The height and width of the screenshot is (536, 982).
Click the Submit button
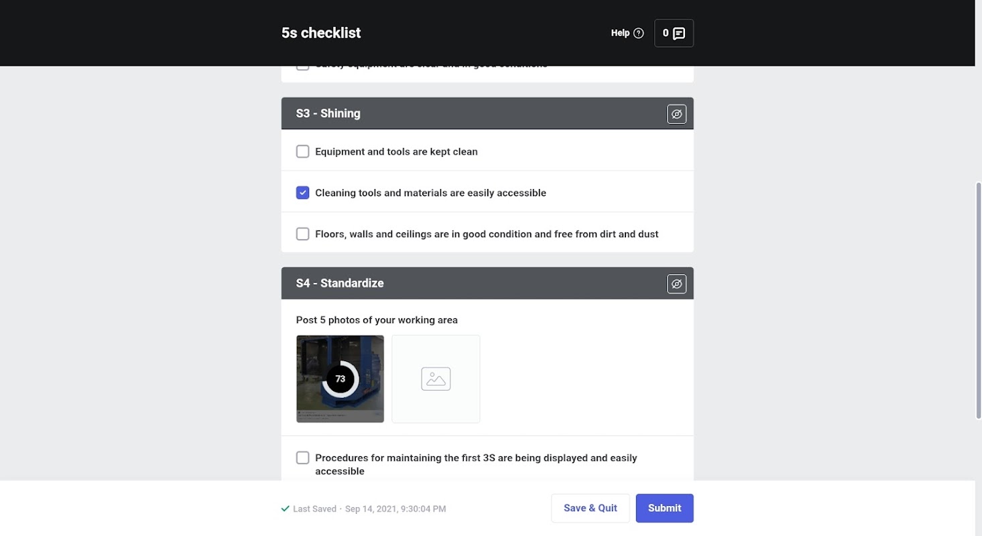click(664, 508)
